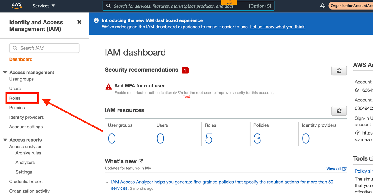373x193 pixels.
Task: Click the '2 months ago' timestamp
Action: (x=142, y=189)
